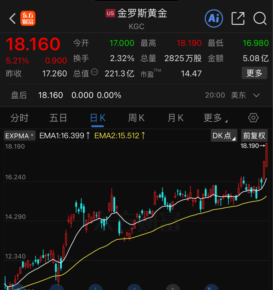Tap the 总量 2825万股 value
Screen dimensions: 273x290
183,58
